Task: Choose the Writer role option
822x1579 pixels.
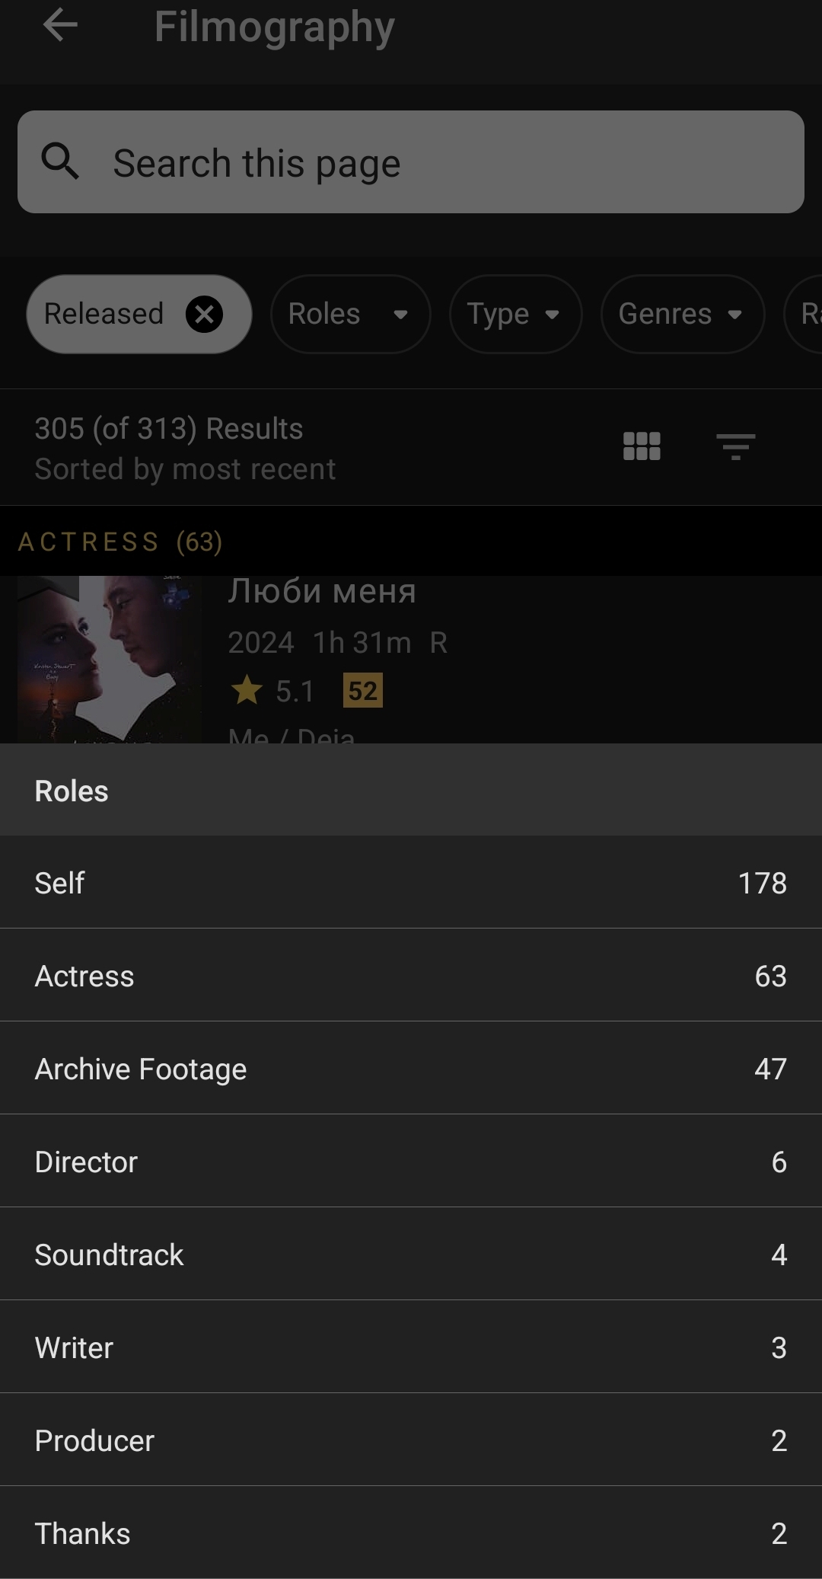Action: [x=411, y=1347]
